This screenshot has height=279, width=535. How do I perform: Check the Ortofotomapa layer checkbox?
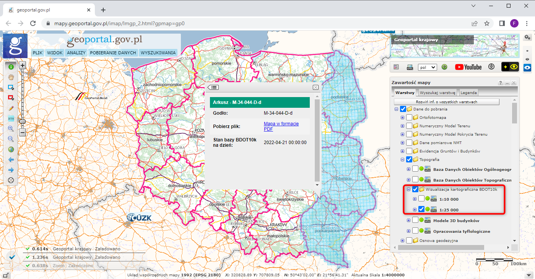(409, 117)
